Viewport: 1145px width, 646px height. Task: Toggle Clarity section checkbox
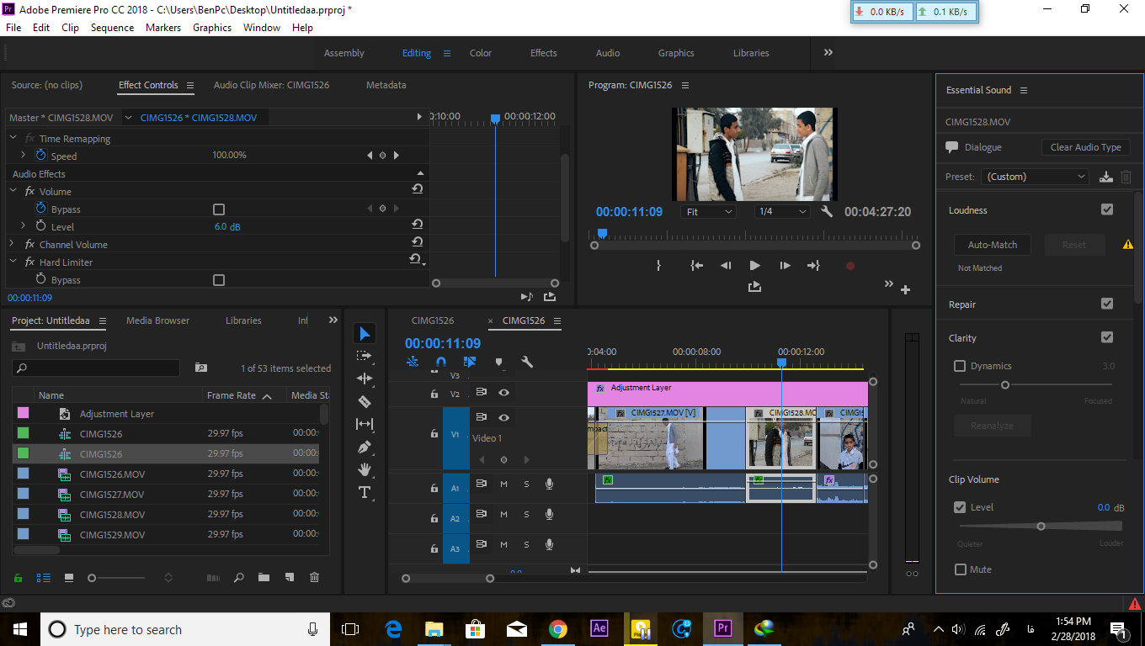click(1107, 337)
